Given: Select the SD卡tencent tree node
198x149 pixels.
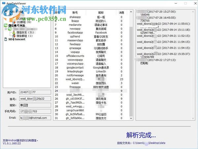Looking at the screenshot, I should [17, 39].
